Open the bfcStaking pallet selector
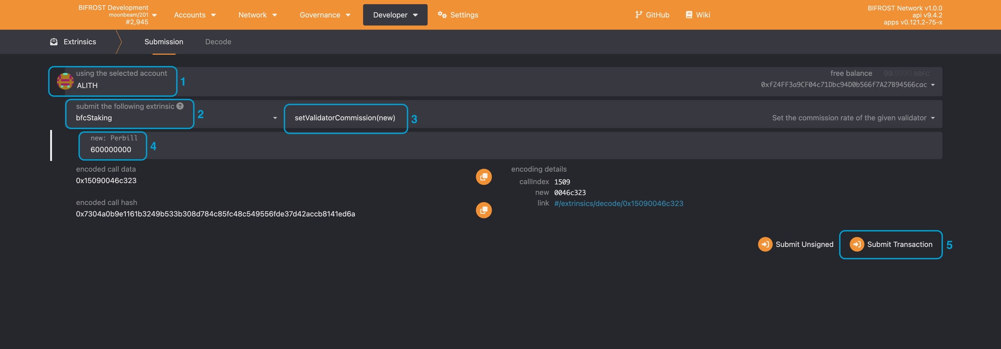The image size is (1001, 349). pyautogui.click(x=174, y=118)
